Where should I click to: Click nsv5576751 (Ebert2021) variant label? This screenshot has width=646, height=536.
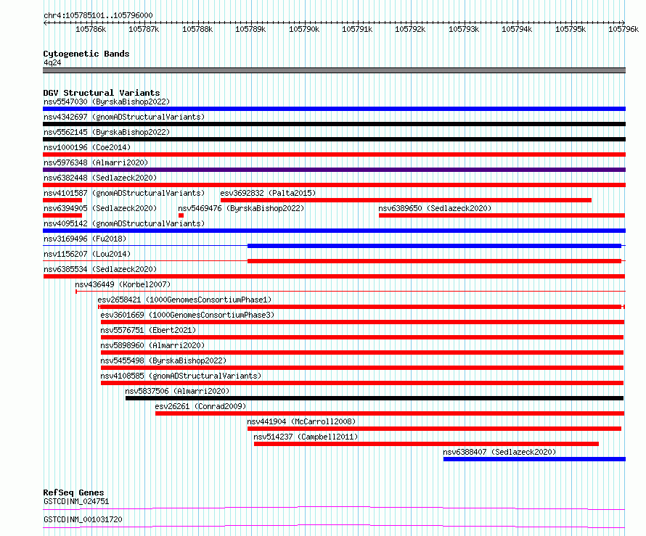point(148,330)
